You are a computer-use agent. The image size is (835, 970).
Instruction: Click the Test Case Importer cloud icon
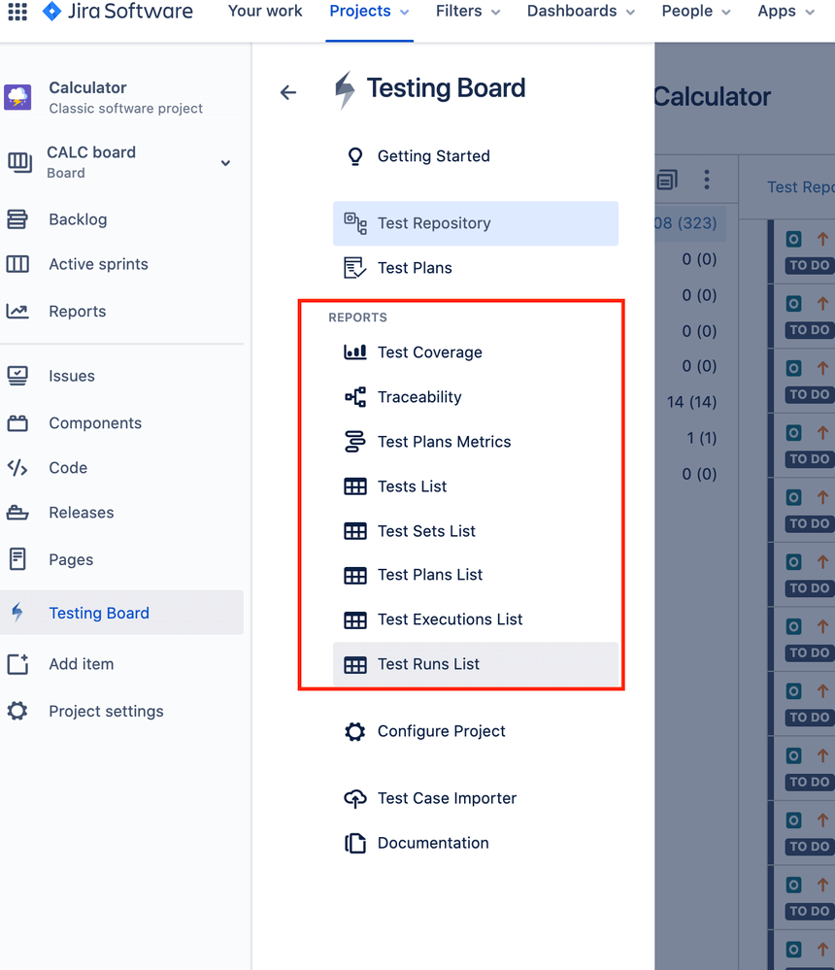pos(355,798)
